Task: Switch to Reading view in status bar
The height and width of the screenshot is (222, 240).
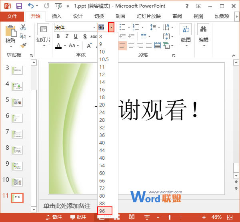Action: pos(132,217)
